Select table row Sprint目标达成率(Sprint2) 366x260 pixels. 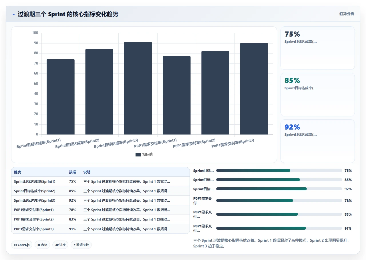100,191
